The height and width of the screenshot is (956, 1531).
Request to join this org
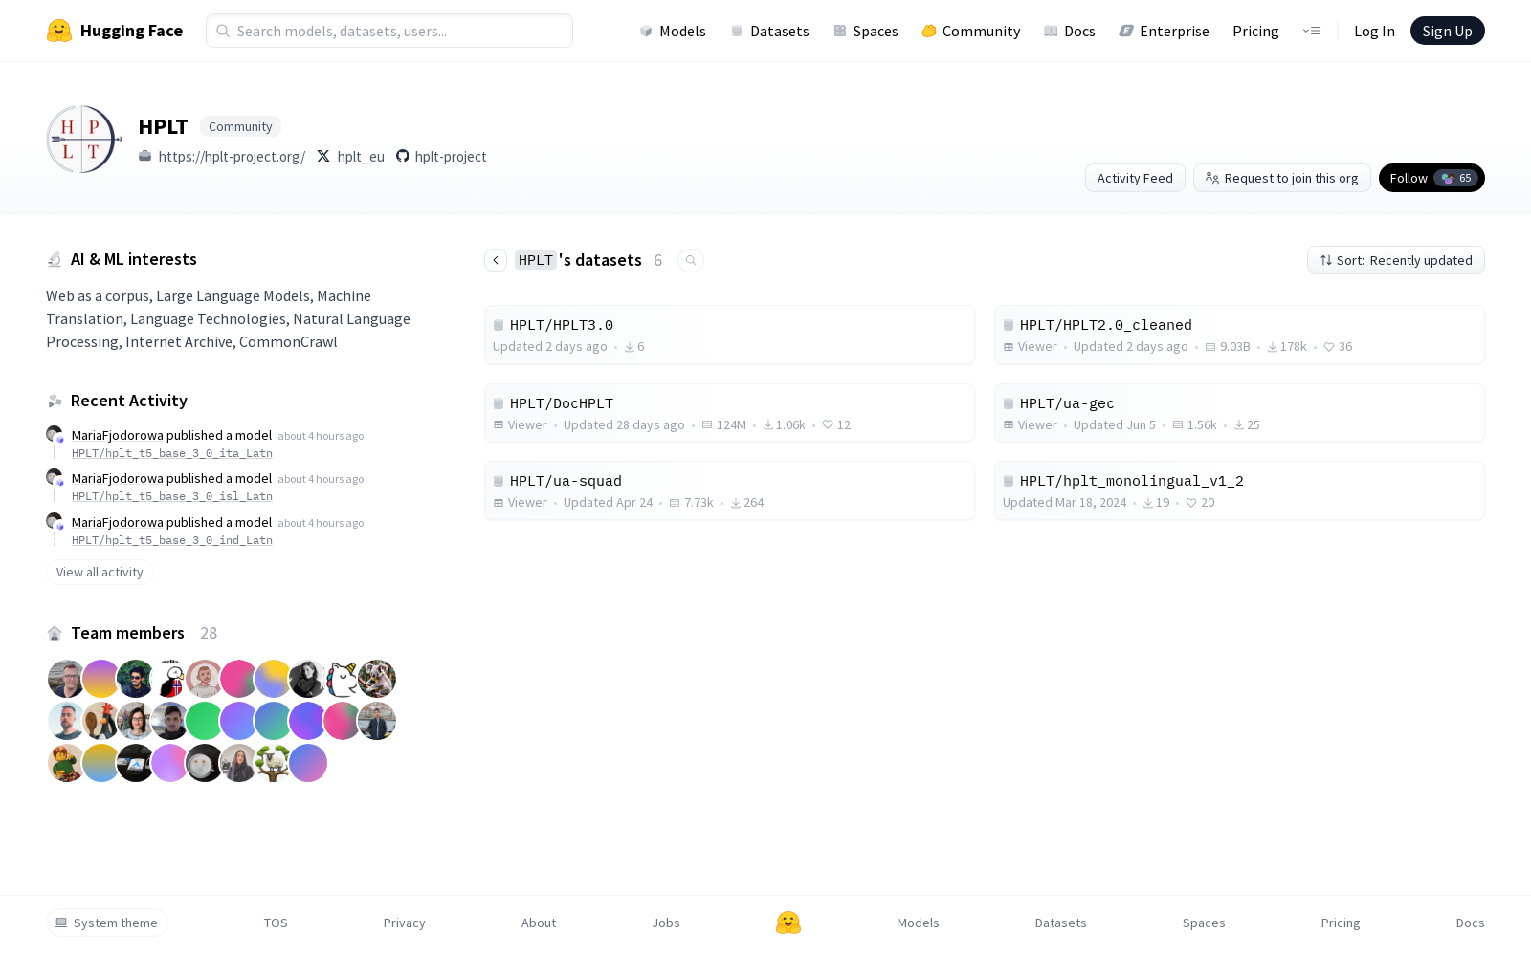[1282, 178]
